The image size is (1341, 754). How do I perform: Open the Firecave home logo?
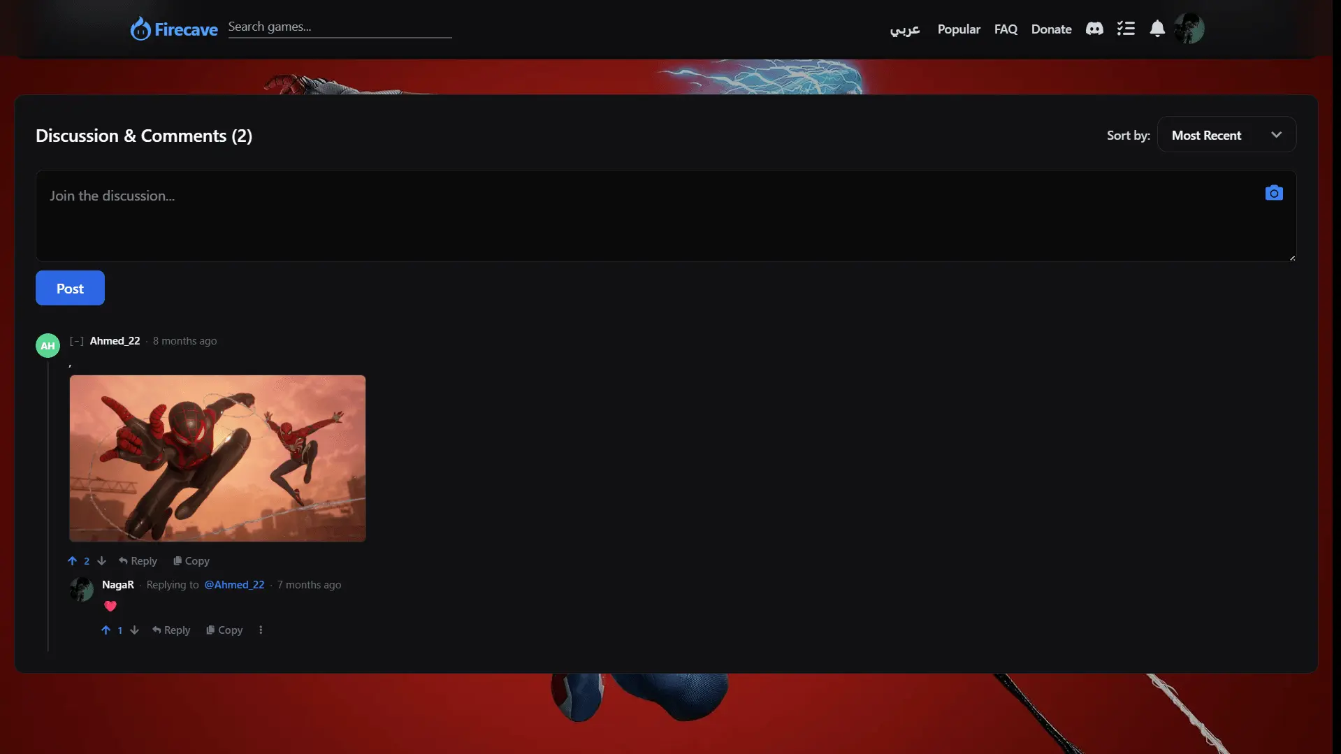tap(174, 29)
